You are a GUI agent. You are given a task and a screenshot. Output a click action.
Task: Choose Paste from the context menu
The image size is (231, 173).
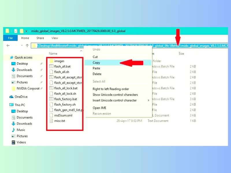[96, 68]
